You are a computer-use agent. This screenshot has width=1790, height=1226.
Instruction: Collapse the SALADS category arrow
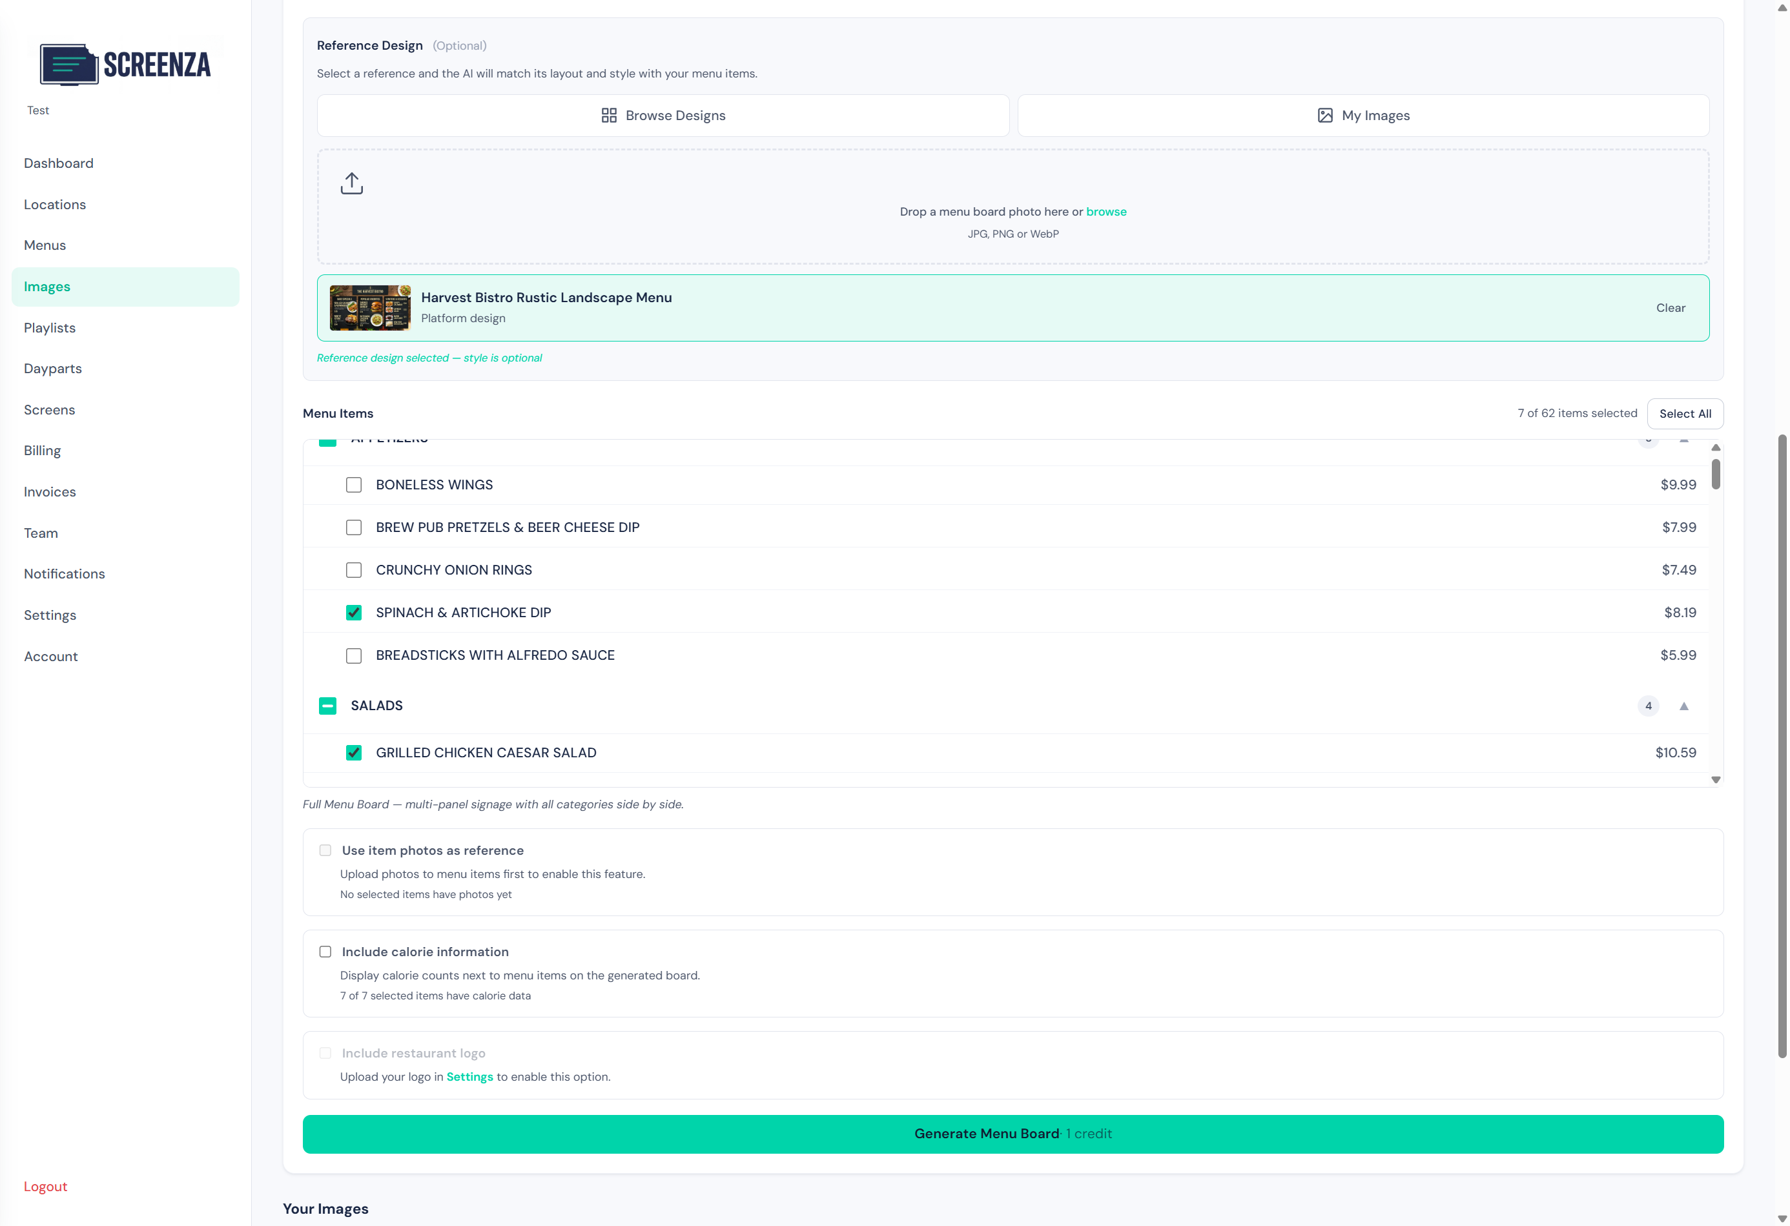point(1683,706)
